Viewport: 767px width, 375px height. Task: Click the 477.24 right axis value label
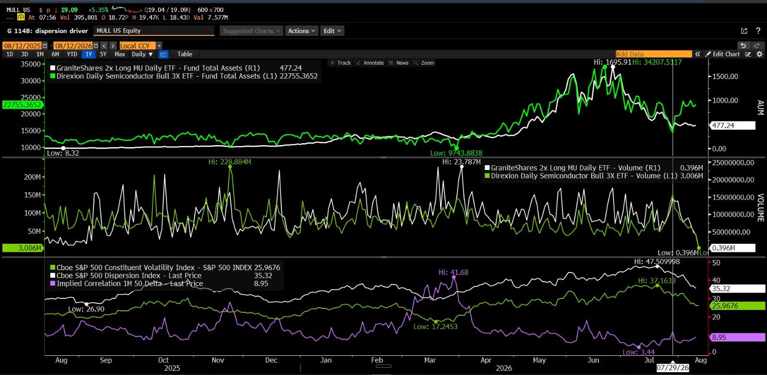coord(732,125)
